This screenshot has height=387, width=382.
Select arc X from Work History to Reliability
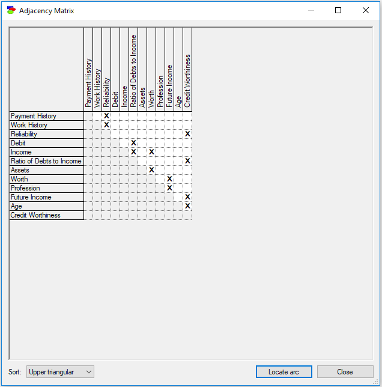pos(106,125)
